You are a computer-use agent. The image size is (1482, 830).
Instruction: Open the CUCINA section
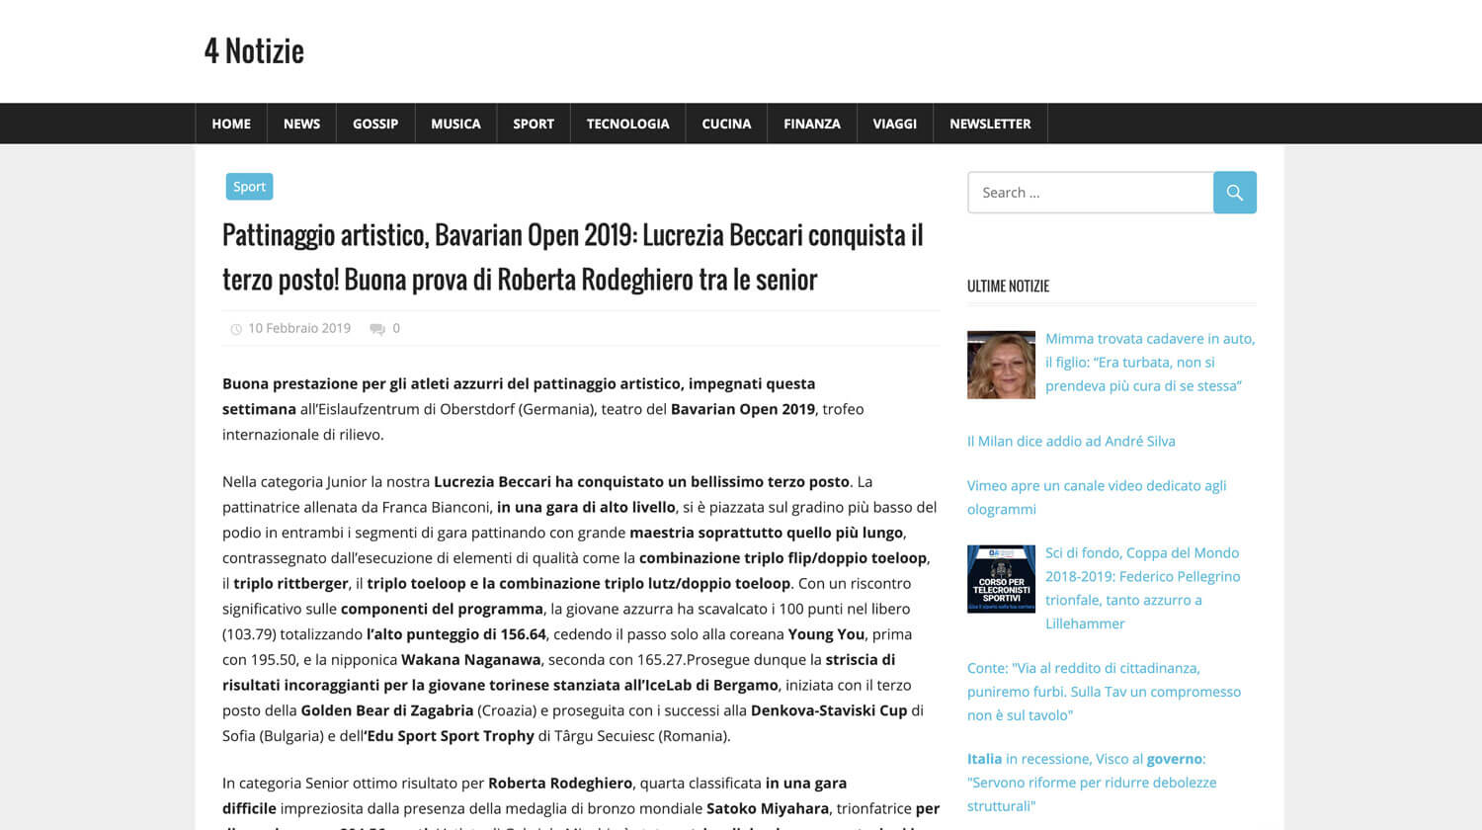726,124
